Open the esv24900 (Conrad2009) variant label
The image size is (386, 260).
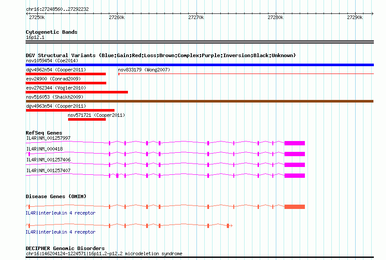(53, 79)
